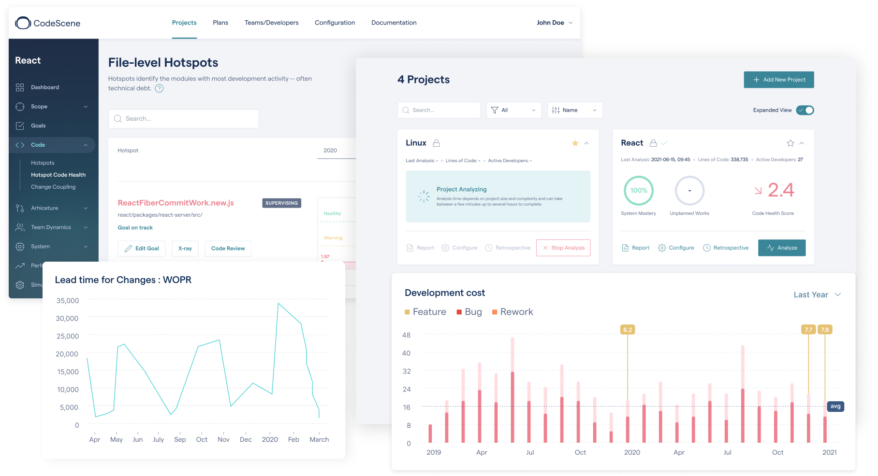Click the yellow Feature legend swatch
Viewport: 878px width, 476px height.
tap(407, 312)
